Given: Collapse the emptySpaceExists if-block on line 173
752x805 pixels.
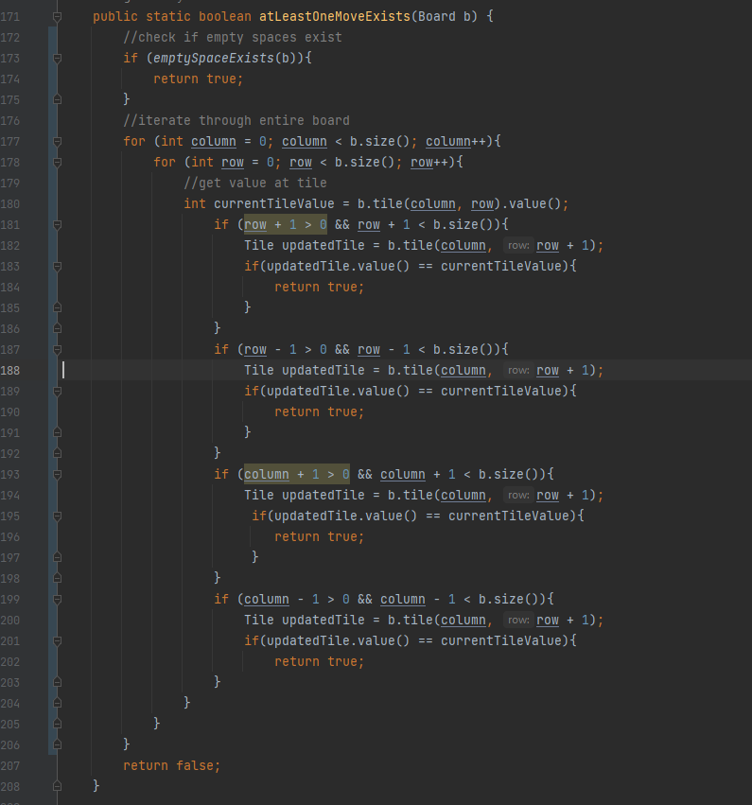Looking at the screenshot, I should click(58, 59).
